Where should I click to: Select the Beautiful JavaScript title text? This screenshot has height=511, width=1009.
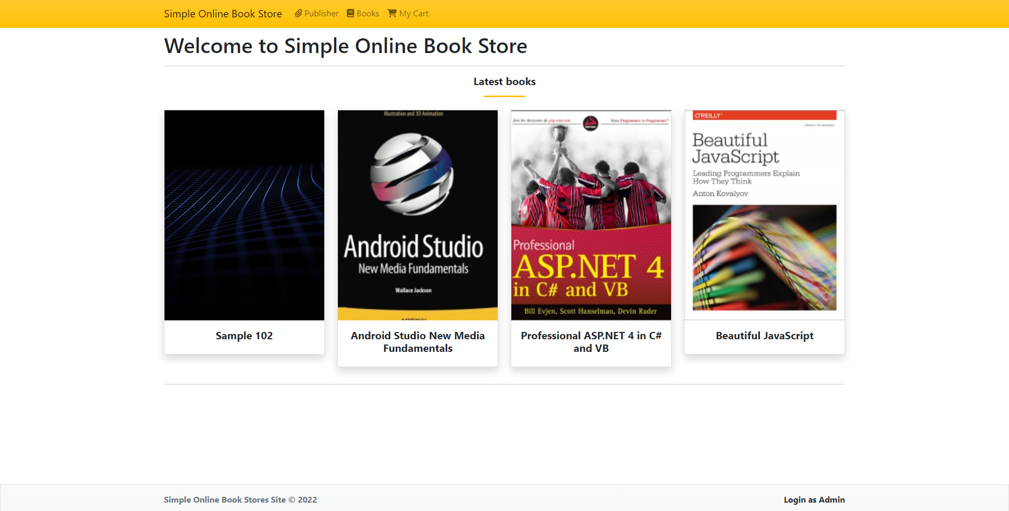click(x=765, y=336)
